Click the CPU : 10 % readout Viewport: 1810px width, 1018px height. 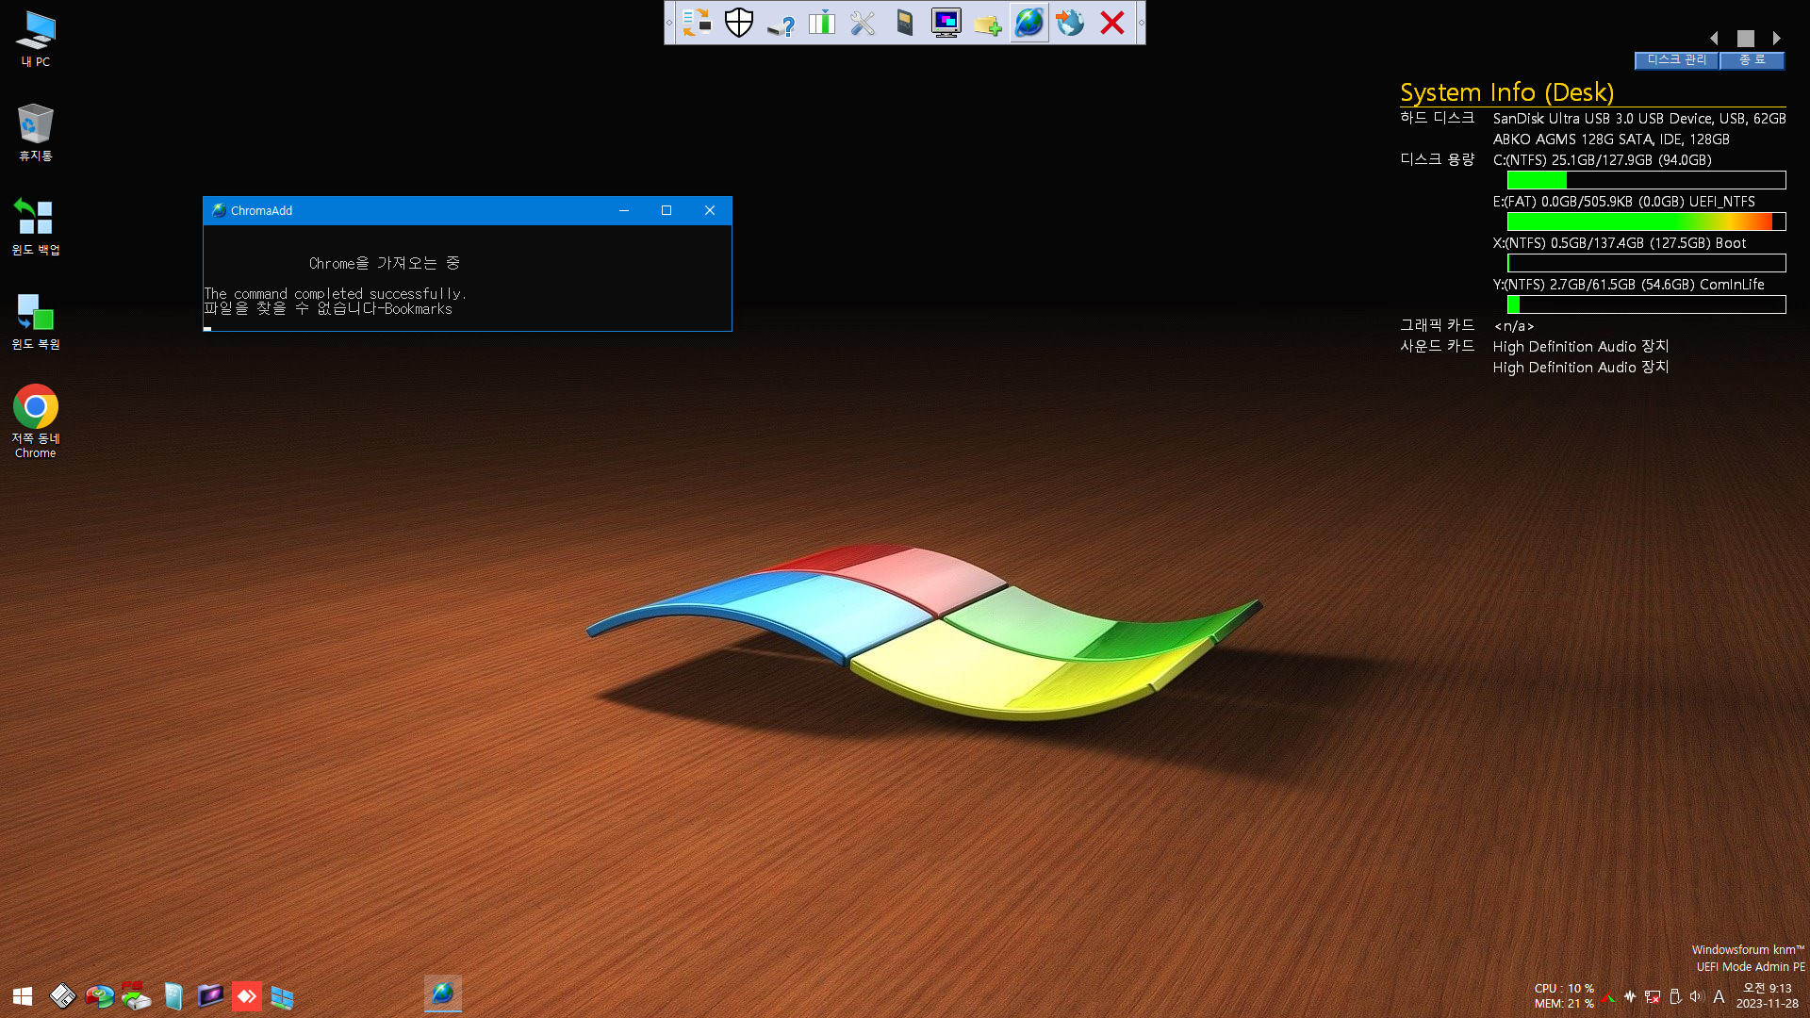click(x=1564, y=989)
